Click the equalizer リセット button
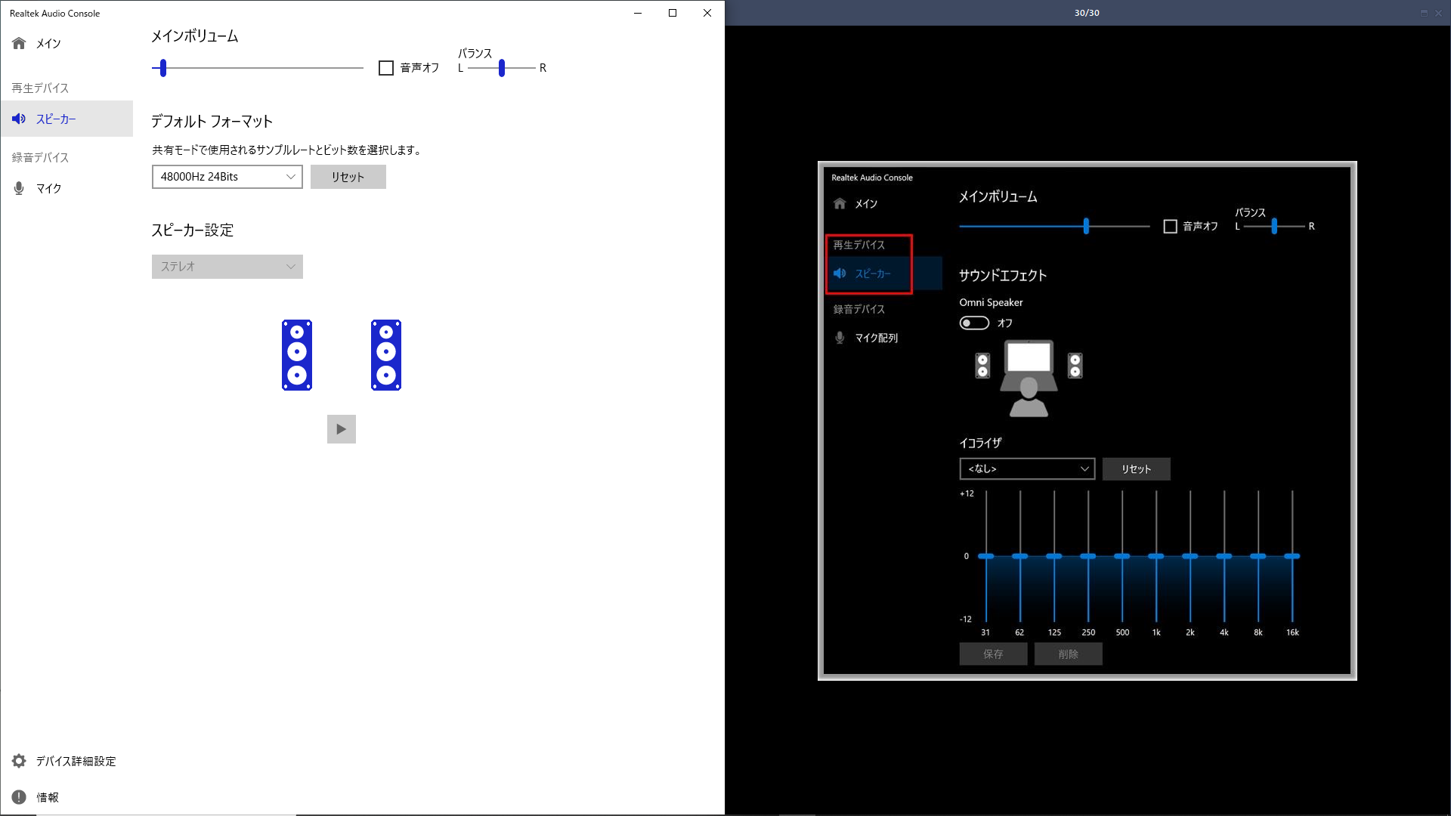Viewport: 1451px width, 816px height. coord(1136,468)
